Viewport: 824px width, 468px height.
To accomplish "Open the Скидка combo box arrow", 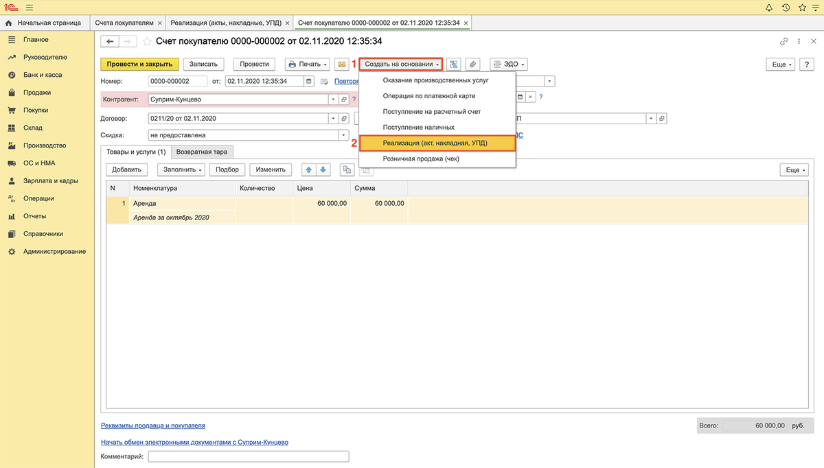I will [x=345, y=135].
